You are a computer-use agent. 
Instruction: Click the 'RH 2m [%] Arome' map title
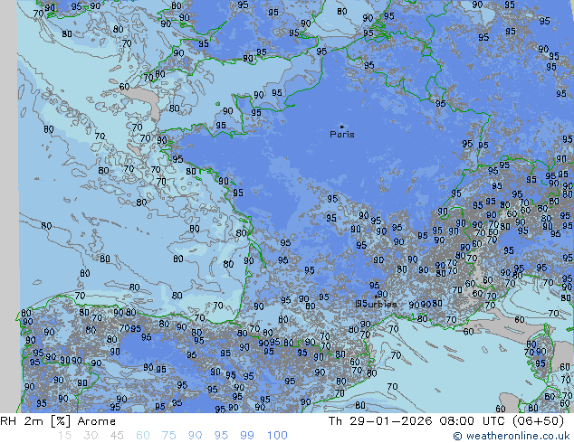[x=58, y=421]
